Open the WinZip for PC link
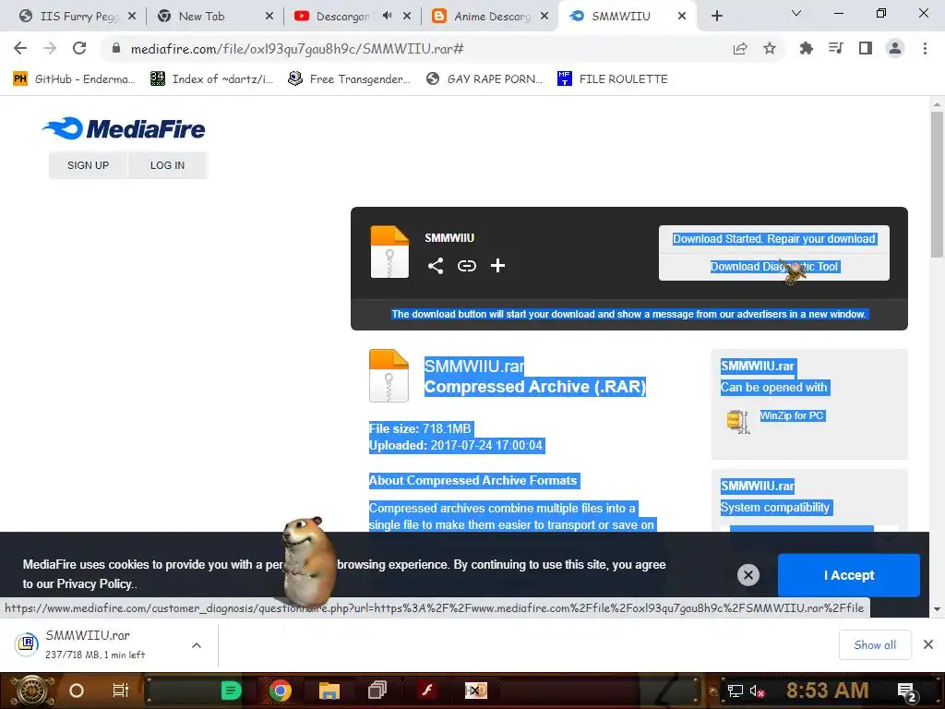Screen dimensions: 945x709 [x=791, y=415]
